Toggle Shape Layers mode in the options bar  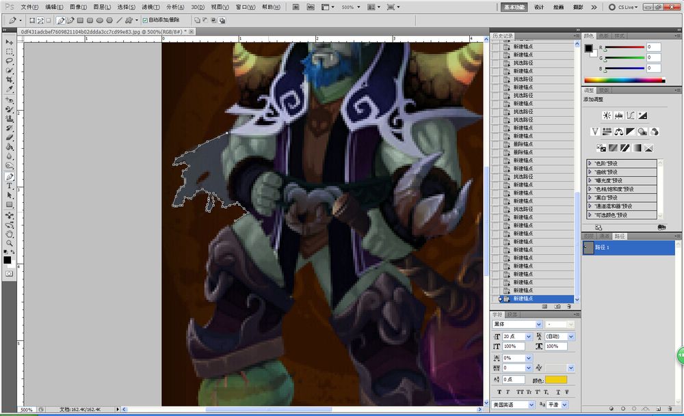(x=32, y=20)
